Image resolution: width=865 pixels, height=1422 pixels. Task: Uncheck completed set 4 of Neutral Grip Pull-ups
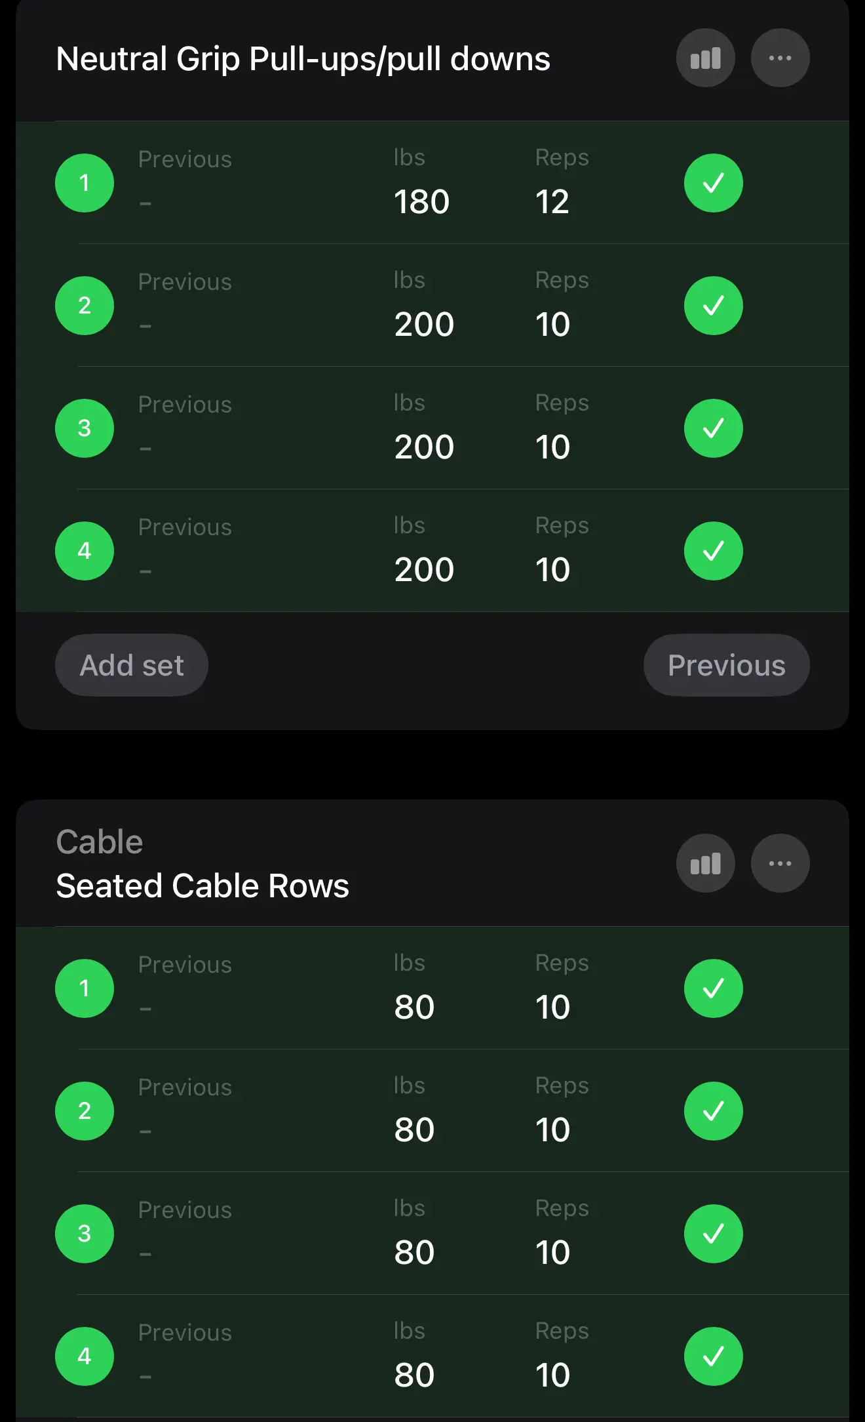pos(713,551)
